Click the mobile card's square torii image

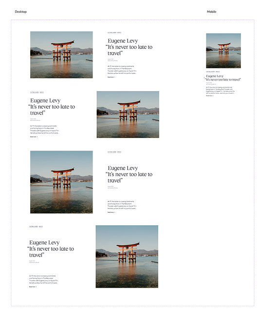[x=223, y=51]
